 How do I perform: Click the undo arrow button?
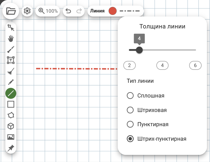(x=68, y=11)
